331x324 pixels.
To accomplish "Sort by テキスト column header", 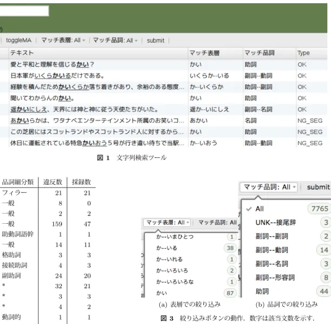I will coord(99,53).
